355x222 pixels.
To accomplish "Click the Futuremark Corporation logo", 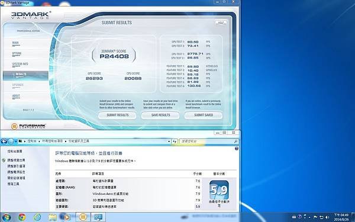I will tap(28, 126).
